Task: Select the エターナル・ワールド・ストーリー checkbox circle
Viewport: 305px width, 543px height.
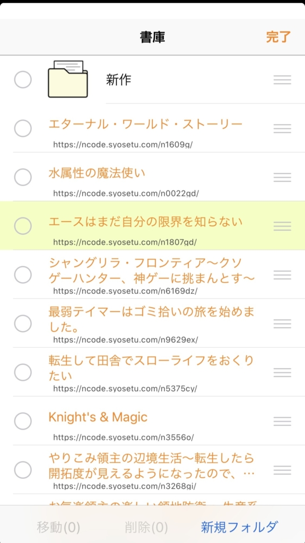Action: point(23,128)
